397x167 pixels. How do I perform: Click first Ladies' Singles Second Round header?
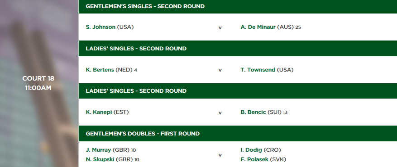[238, 48]
